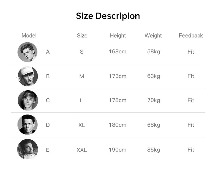This screenshot has height=174, width=216.
Task: Click Model C's round portrait
Action: [x=28, y=100]
